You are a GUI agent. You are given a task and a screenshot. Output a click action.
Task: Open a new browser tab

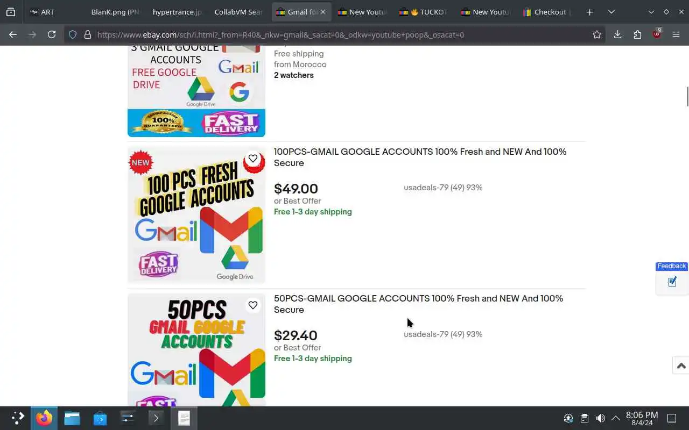[x=589, y=12]
